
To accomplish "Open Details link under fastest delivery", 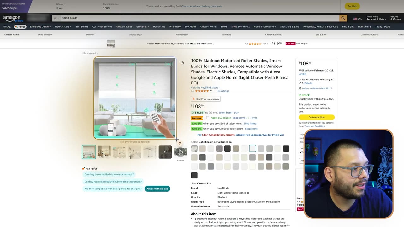I will 308,83.
